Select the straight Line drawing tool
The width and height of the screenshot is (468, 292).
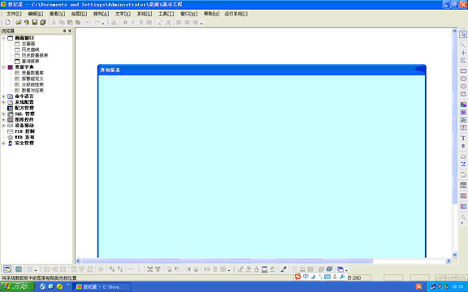[463, 45]
